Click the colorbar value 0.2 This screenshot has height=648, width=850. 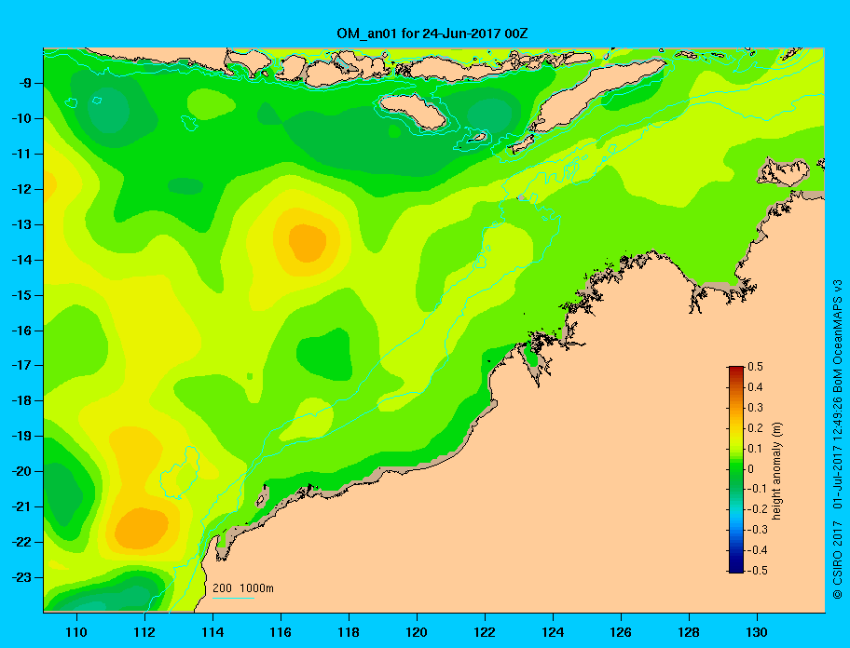point(755,428)
